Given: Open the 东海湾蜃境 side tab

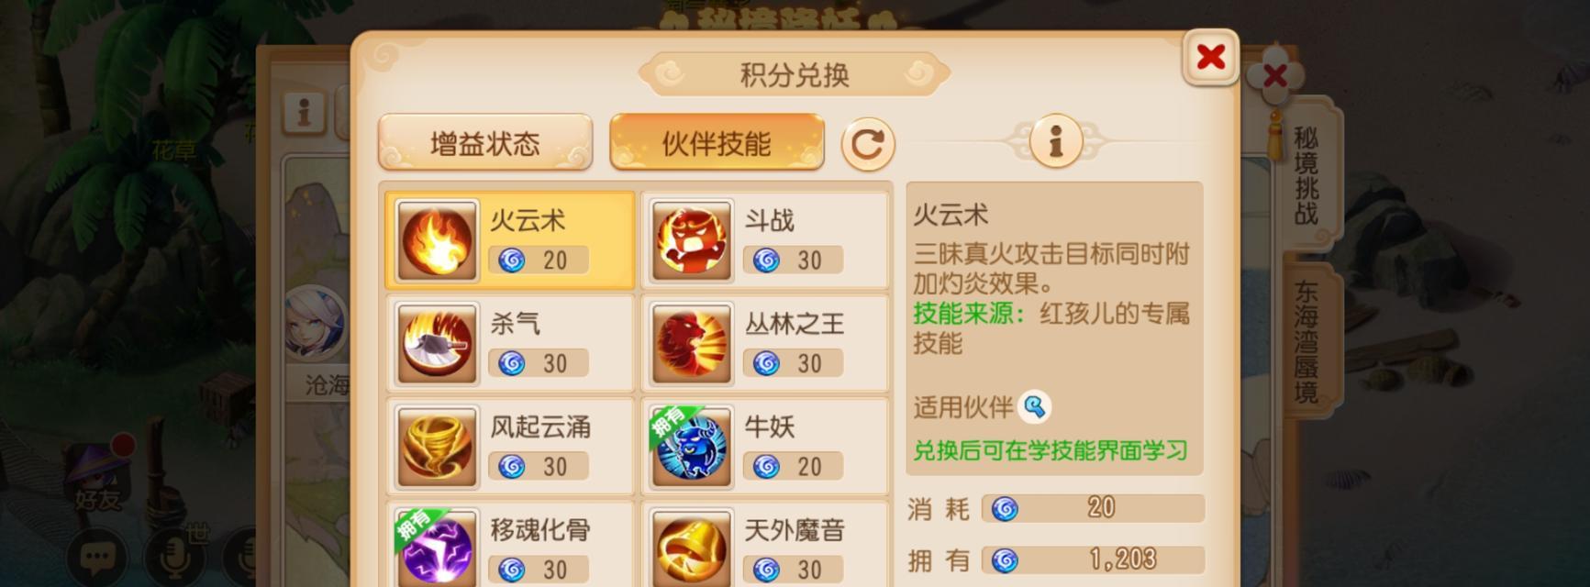Looking at the screenshot, I should 1306,341.
